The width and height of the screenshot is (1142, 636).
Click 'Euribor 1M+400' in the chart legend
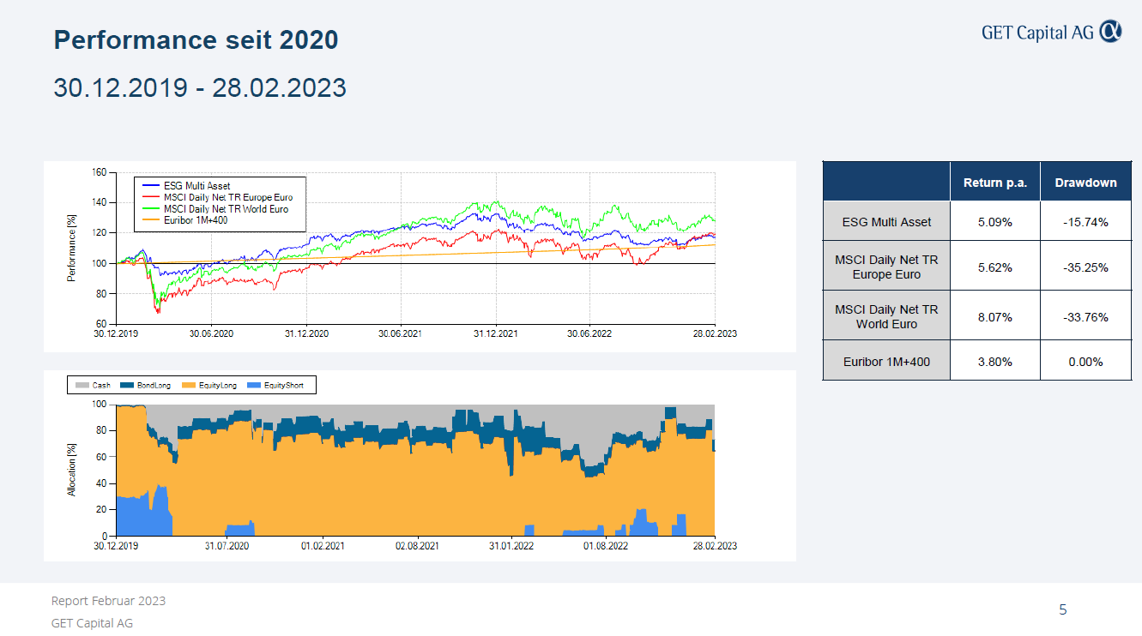[x=195, y=220]
